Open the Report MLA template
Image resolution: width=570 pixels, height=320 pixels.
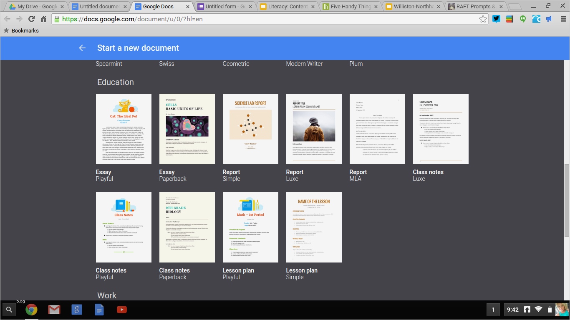point(377,129)
